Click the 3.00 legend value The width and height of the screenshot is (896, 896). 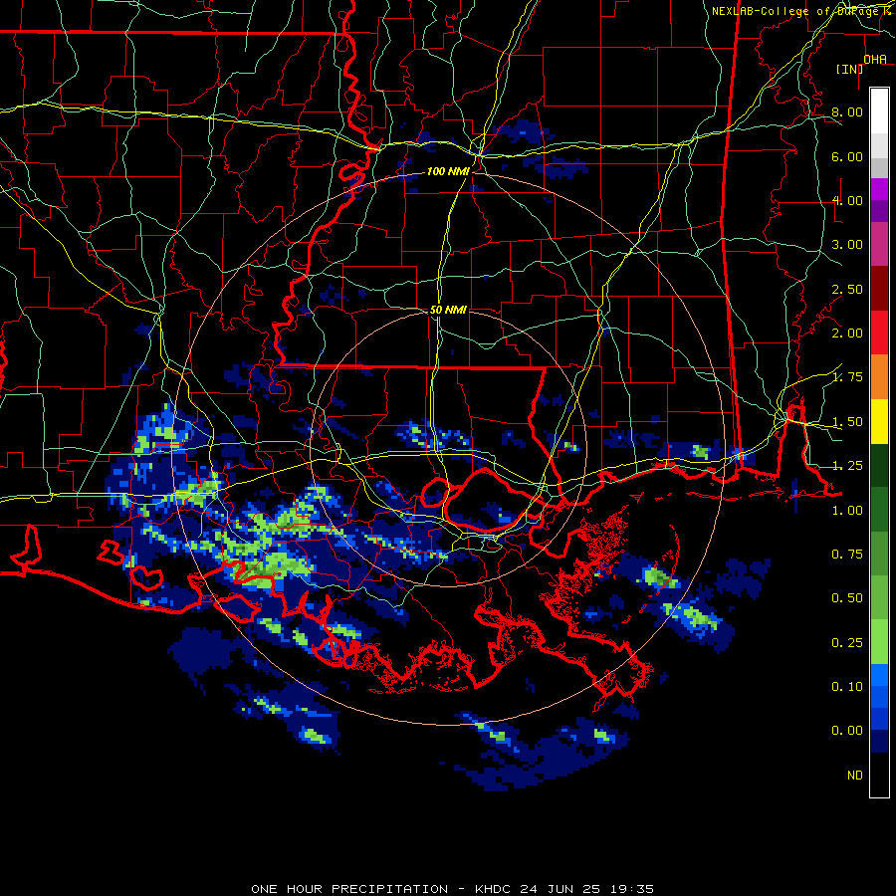pos(847,245)
